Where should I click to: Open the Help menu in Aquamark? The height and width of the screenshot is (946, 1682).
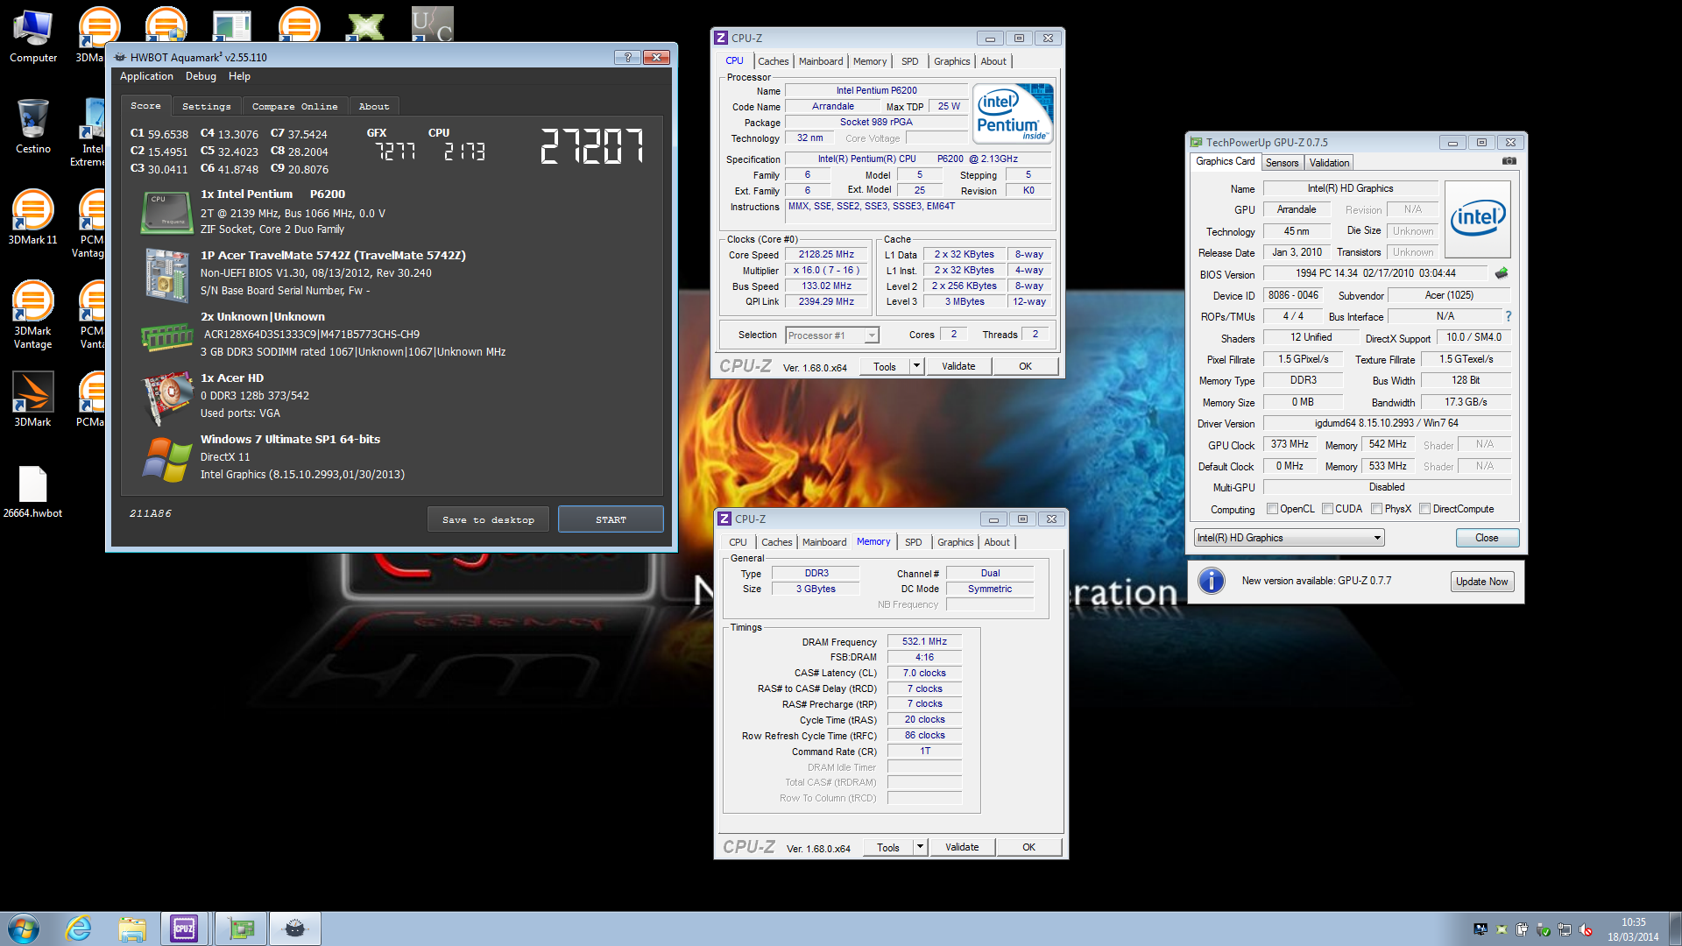tap(239, 77)
